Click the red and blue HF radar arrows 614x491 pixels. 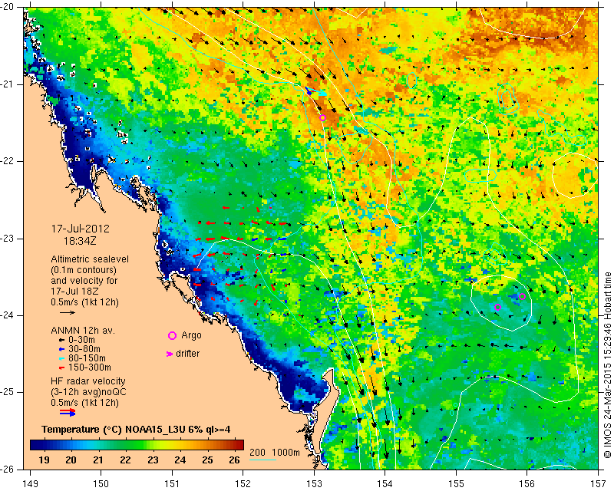68,412
